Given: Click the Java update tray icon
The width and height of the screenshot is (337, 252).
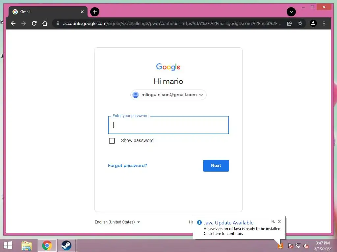Looking at the screenshot, I should pyautogui.click(x=280, y=245).
